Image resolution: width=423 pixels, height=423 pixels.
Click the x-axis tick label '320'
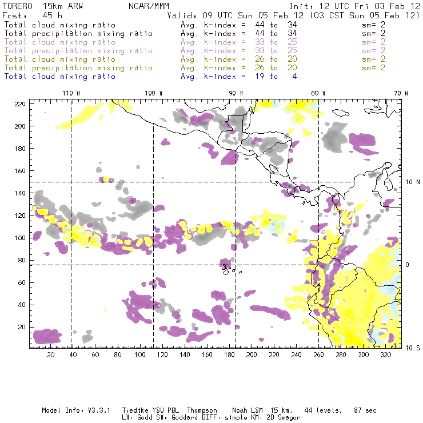point(385,355)
